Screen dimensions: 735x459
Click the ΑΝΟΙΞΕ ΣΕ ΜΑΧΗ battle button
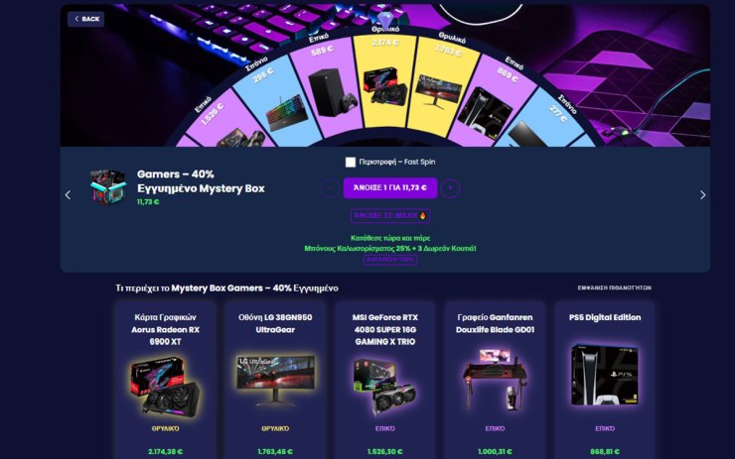click(390, 216)
